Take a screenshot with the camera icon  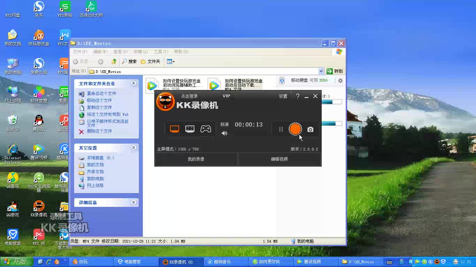click(x=310, y=129)
